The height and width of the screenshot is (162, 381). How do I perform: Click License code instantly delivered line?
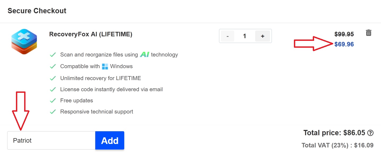(x=111, y=89)
